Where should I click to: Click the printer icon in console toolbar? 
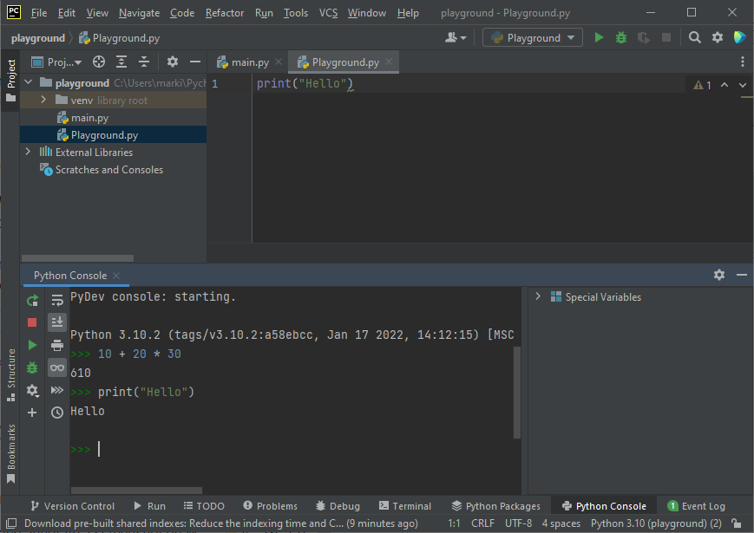point(57,345)
